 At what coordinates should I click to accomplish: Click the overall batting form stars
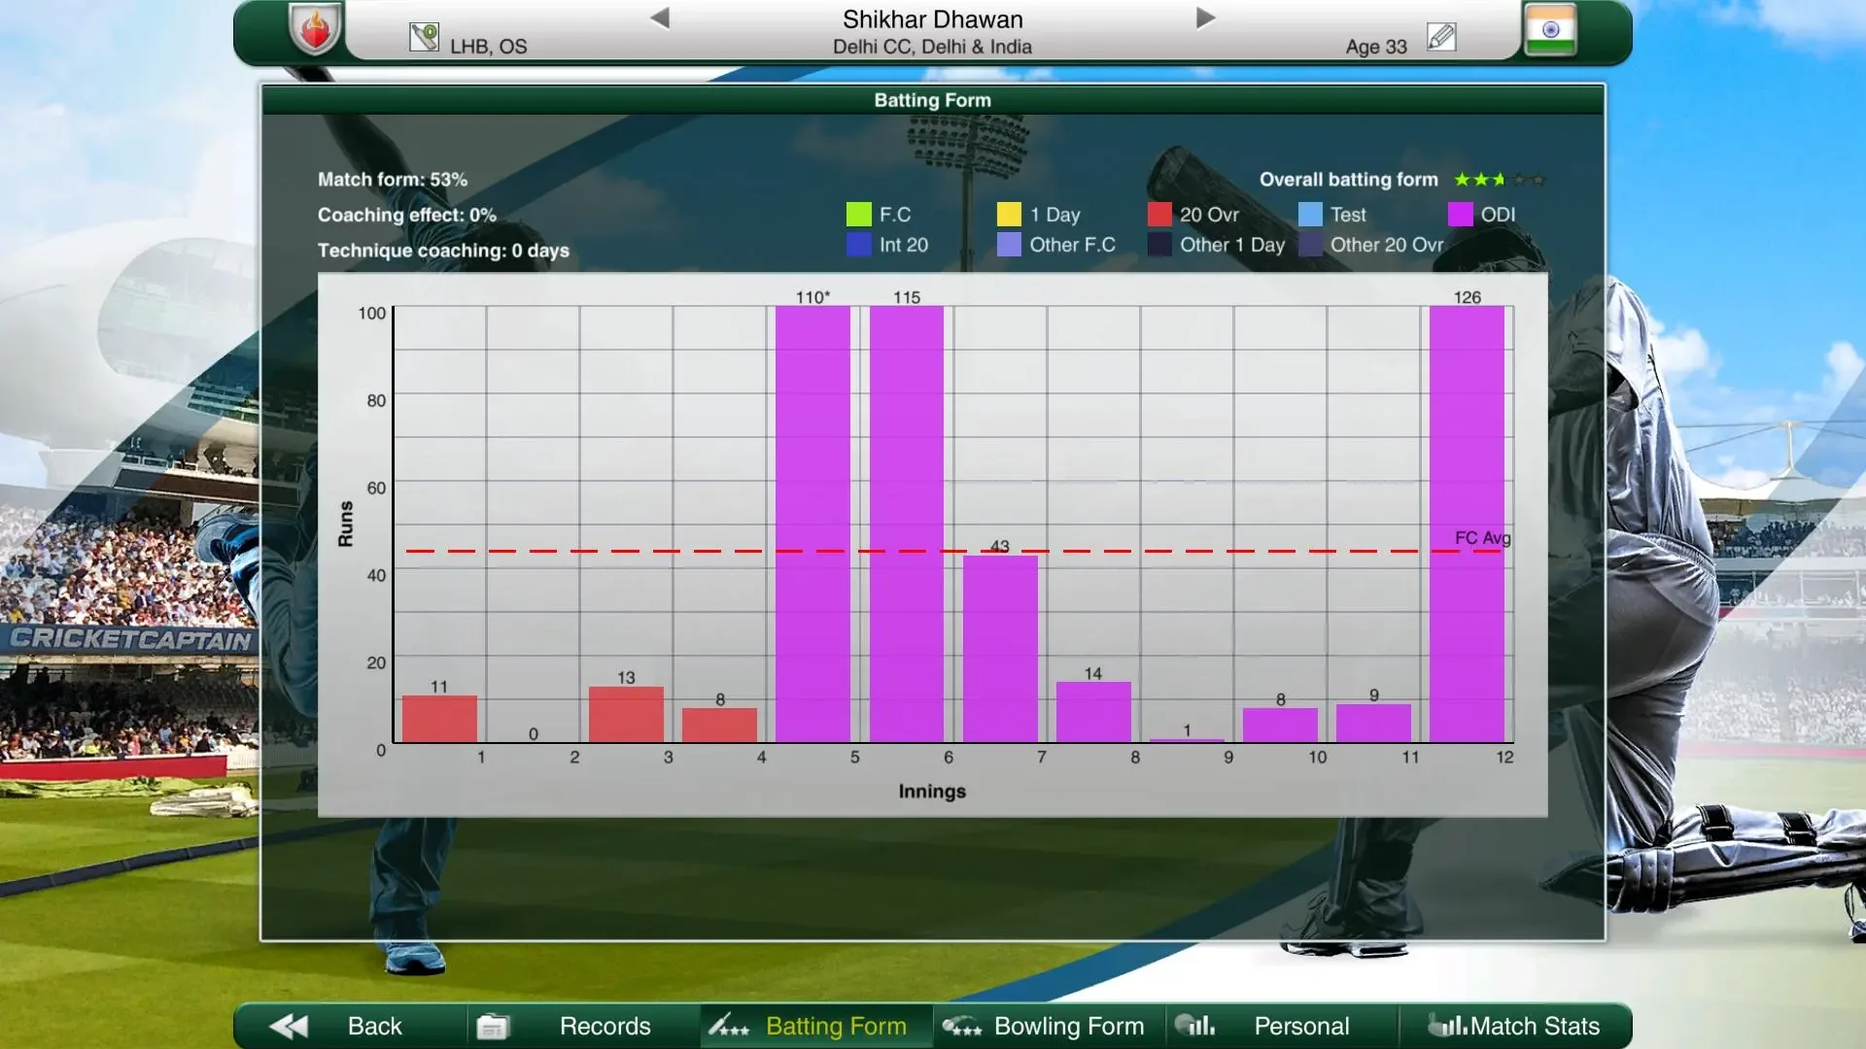(1498, 180)
